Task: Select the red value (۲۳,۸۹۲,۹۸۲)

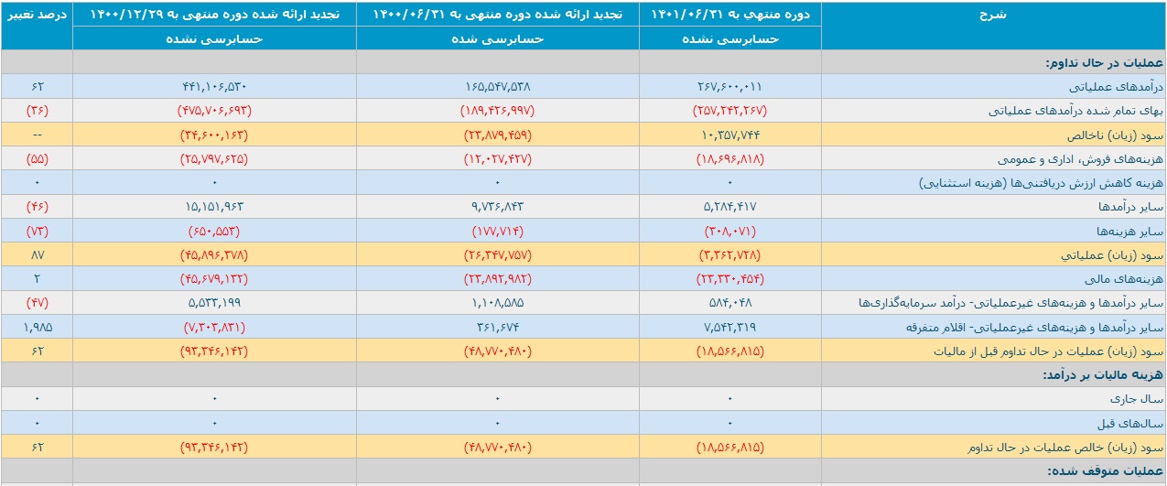Action: tap(498, 278)
